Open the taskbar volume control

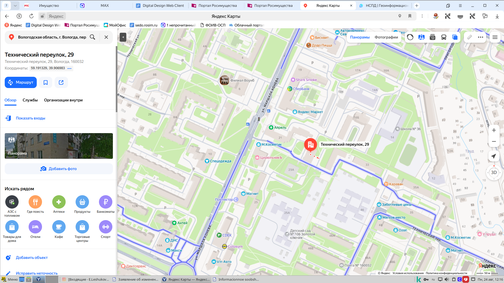point(447,279)
